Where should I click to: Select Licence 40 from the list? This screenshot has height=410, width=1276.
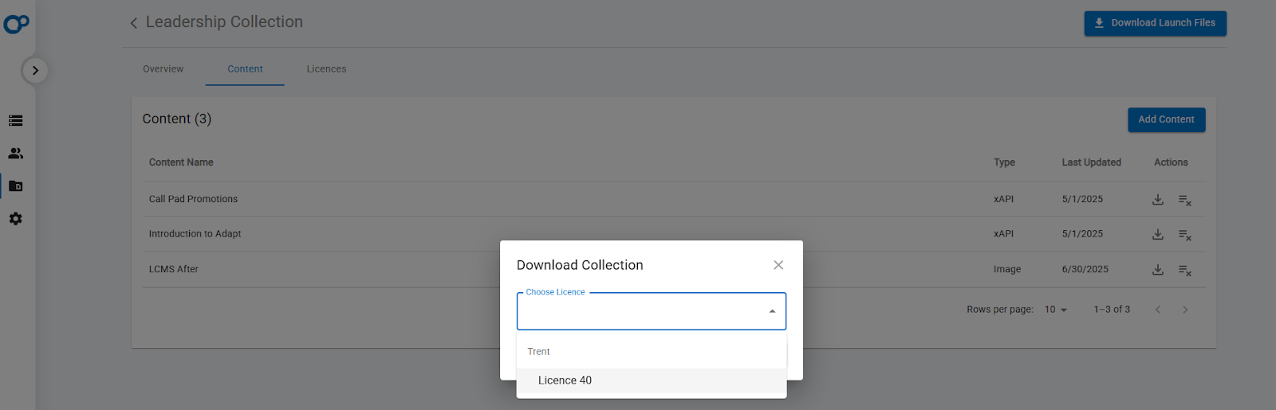point(565,381)
